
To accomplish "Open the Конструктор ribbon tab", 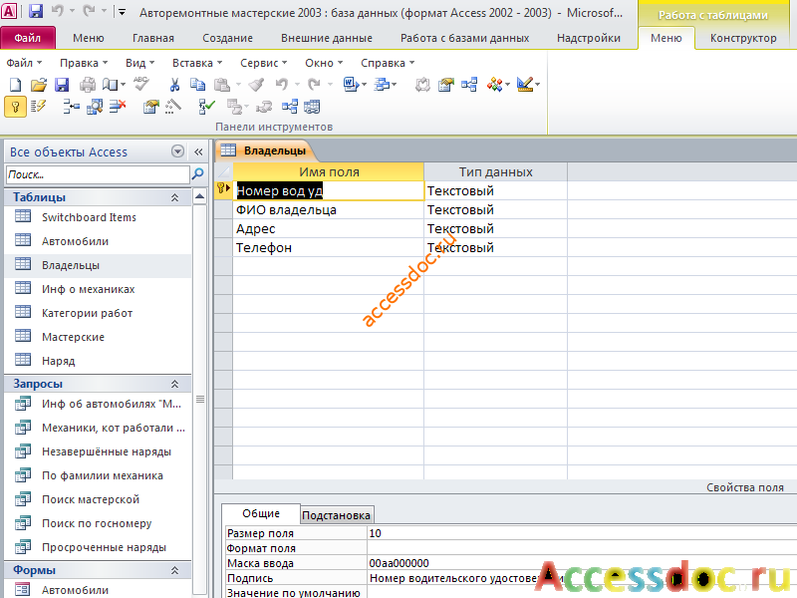I will pos(743,38).
